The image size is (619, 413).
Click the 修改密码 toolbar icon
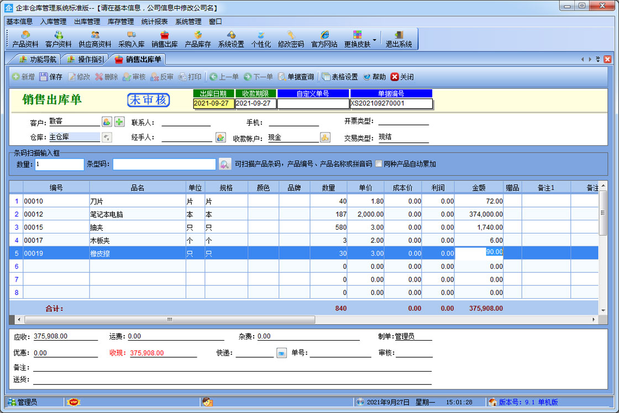[x=291, y=39]
